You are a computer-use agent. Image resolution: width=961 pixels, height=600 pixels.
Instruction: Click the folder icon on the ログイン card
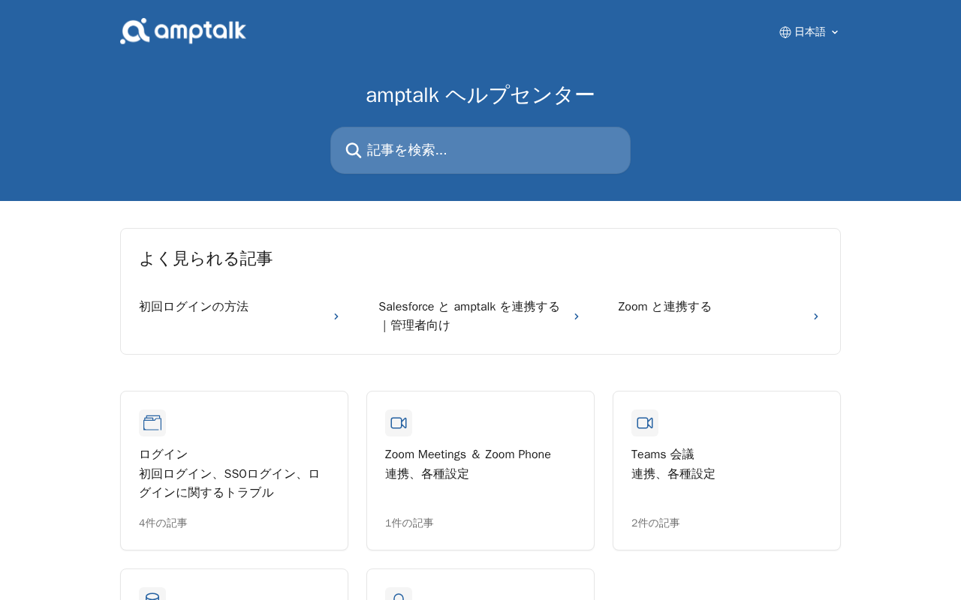click(152, 423)
